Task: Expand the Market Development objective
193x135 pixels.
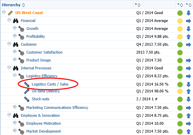Action: (x=15, y=131)
